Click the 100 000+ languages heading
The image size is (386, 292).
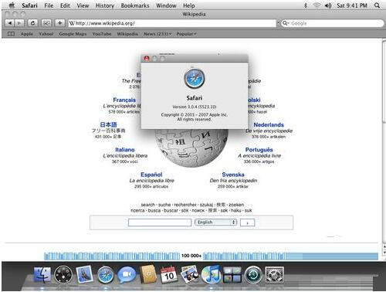click(x=191, y=256)
